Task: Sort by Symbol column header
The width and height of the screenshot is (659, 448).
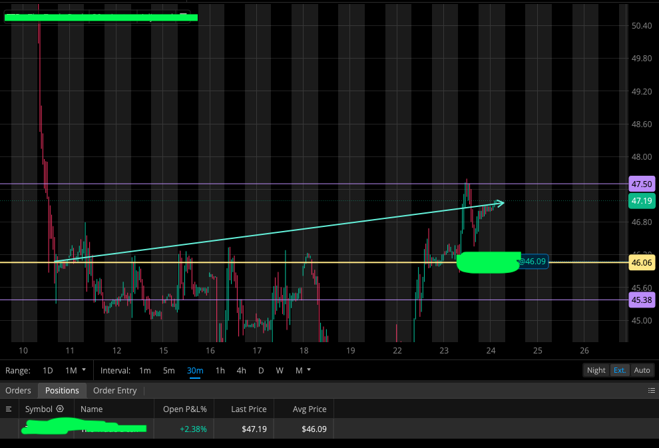Action: tap(39, 409)
